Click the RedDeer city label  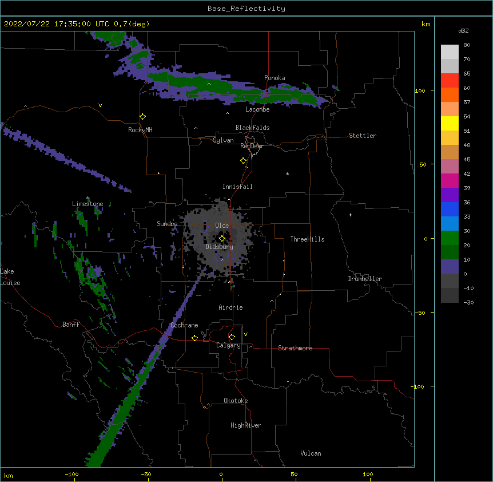[x=252, y=146]
